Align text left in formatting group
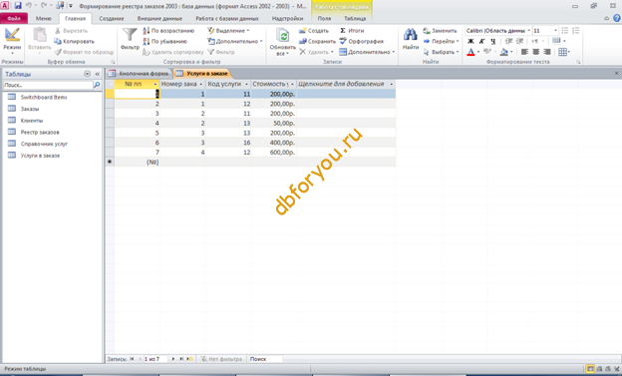 click(x=524, y=52)
